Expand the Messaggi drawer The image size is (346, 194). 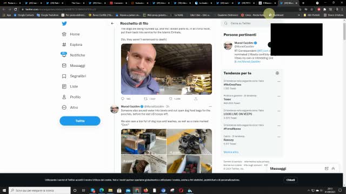pos(333,169)
